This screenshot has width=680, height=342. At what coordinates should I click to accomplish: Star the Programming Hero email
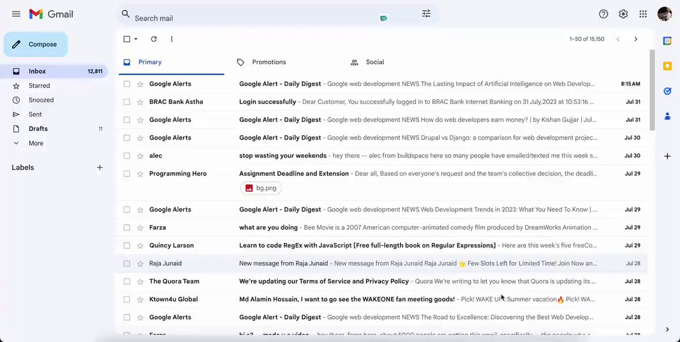click(140, 174)
